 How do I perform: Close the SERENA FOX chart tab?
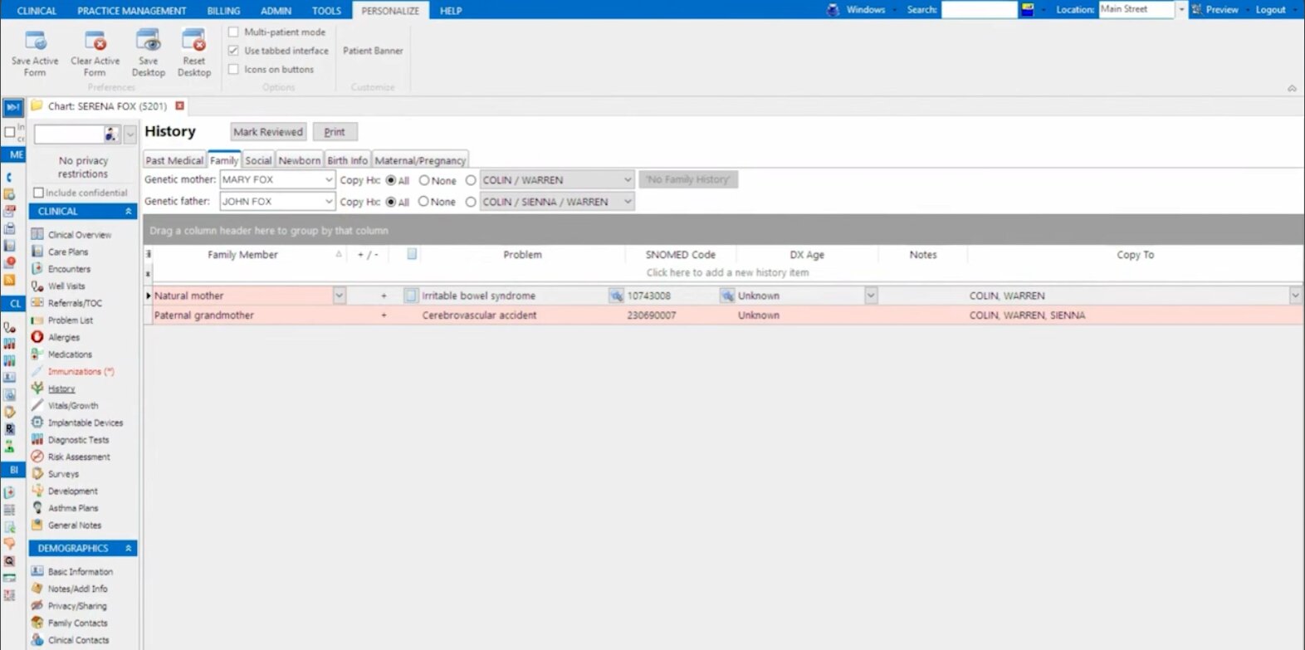(179, 106)
